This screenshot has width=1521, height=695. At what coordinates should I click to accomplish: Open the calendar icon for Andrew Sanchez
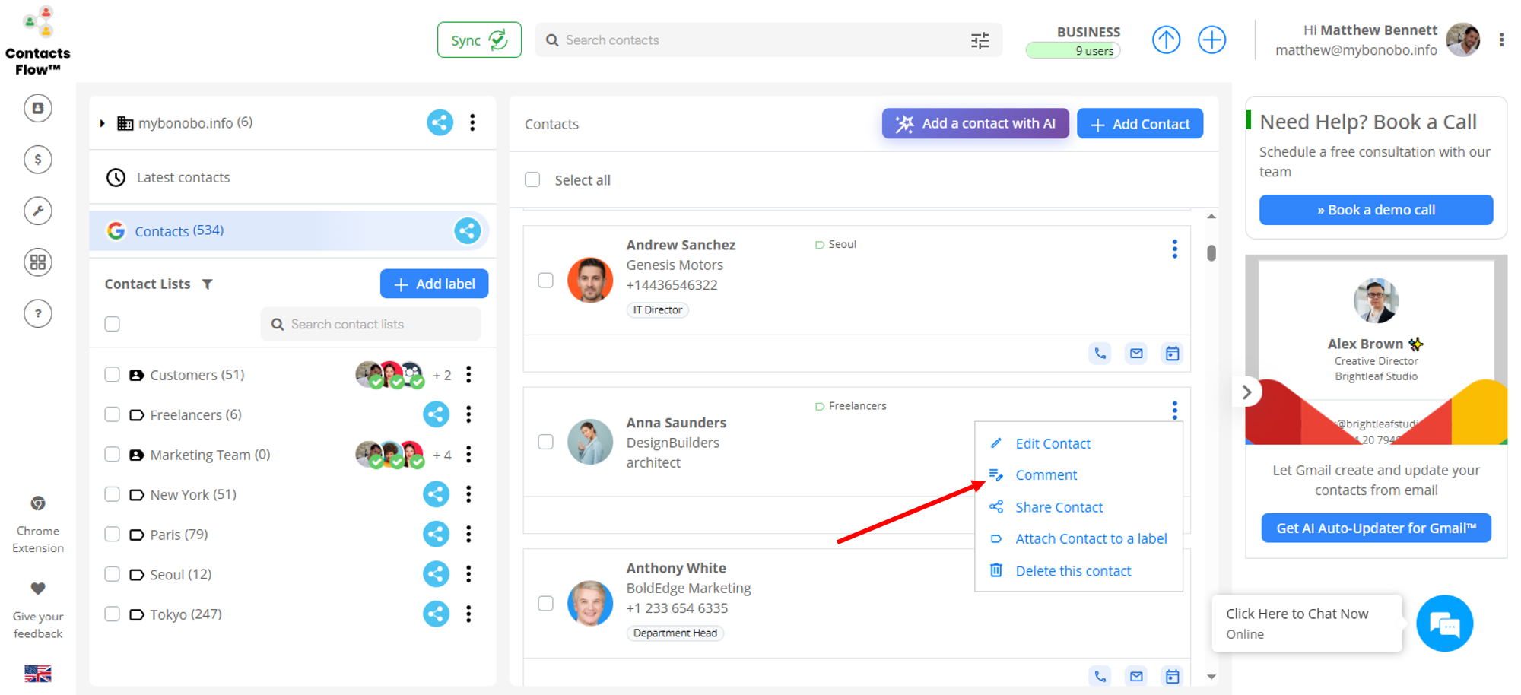[1172, 354]
